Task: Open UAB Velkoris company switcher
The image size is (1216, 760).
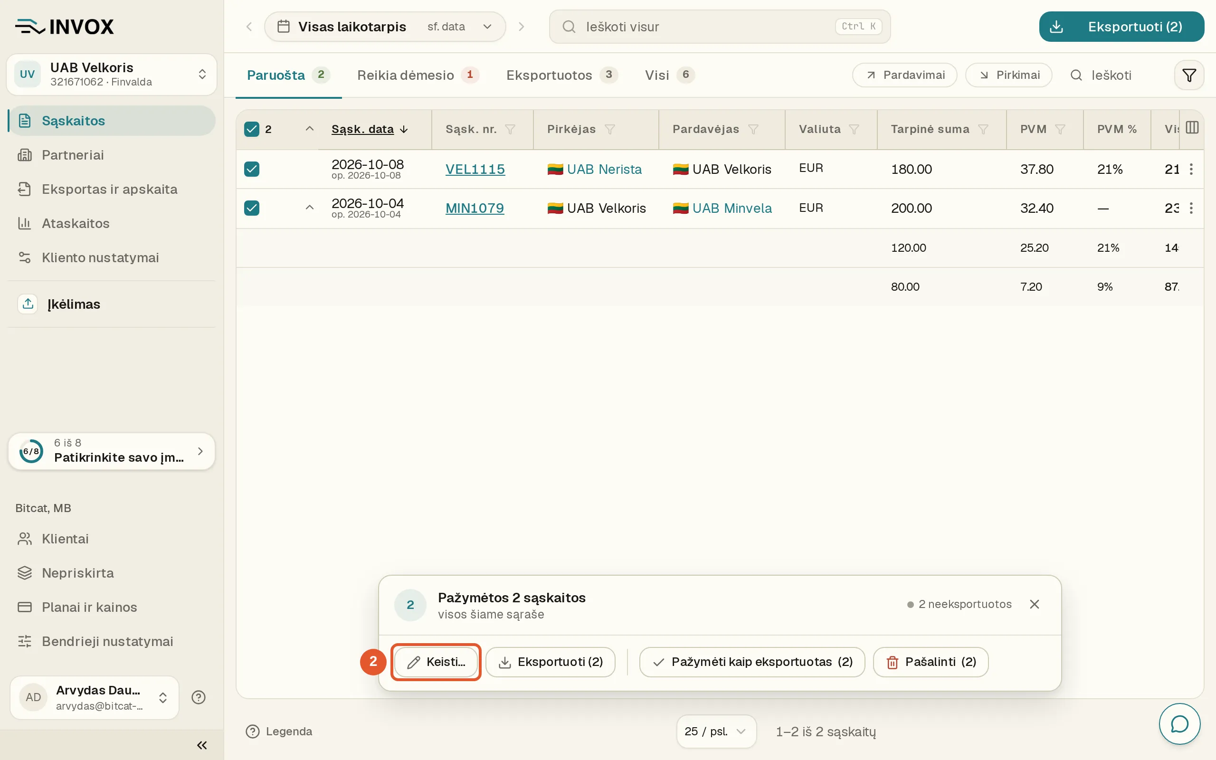Action: coord(112,75)
